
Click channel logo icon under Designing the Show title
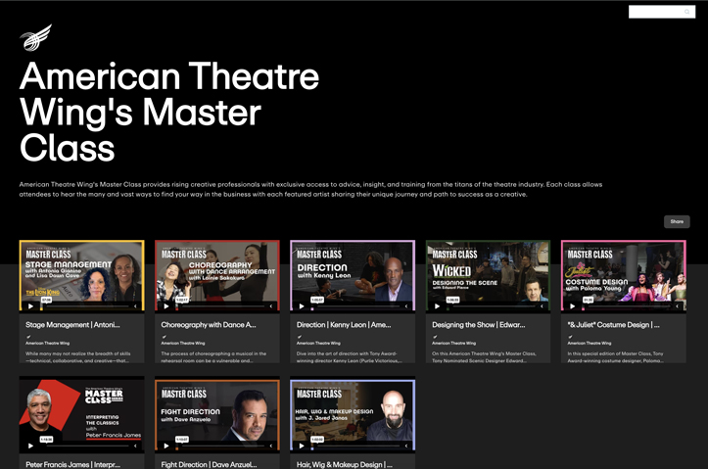(435, 337)
